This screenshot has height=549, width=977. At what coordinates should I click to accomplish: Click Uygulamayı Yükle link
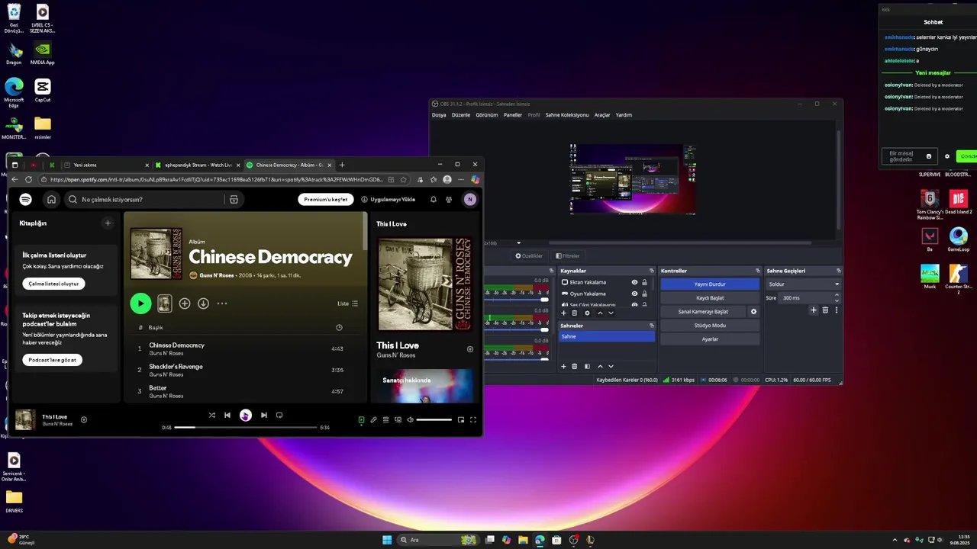(388, 199)
